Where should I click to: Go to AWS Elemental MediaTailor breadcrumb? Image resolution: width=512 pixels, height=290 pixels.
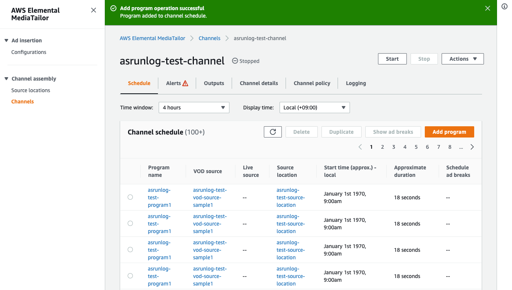tap(152, 38)
